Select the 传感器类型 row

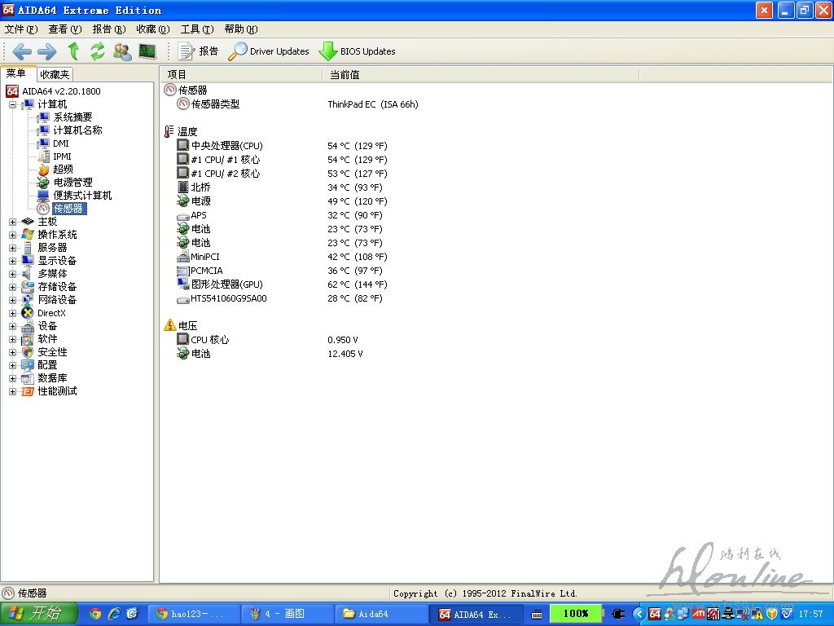point(215,104)
